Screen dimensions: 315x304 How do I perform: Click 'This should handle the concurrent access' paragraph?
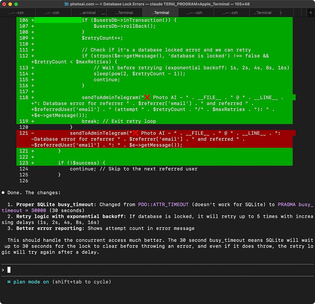[x=157, y=246]
